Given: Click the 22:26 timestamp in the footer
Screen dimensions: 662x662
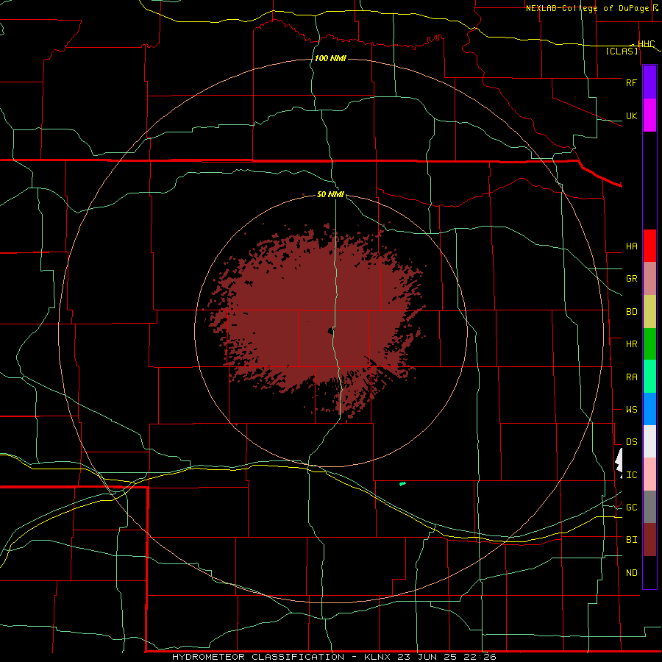Looking at the screenshot, I should (x=479, y=657).
